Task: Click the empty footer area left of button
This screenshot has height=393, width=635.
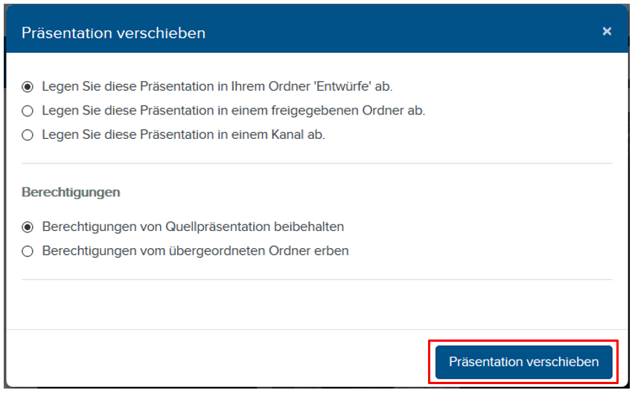Action: tap(216, 362)
